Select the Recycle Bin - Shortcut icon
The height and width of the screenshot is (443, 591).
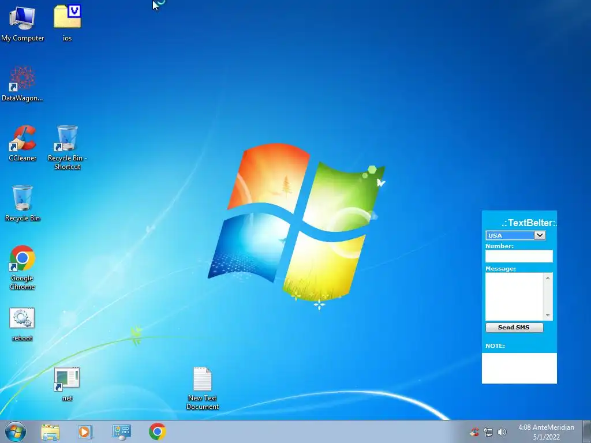(67, 147)
